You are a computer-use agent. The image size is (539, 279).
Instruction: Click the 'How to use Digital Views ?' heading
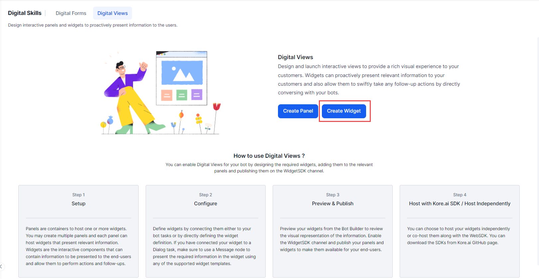pyautogui.click(x=269, y=156)
